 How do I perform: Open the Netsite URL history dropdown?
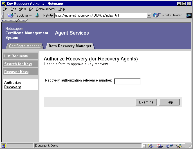pyautogui.click(x=149, y=16)
